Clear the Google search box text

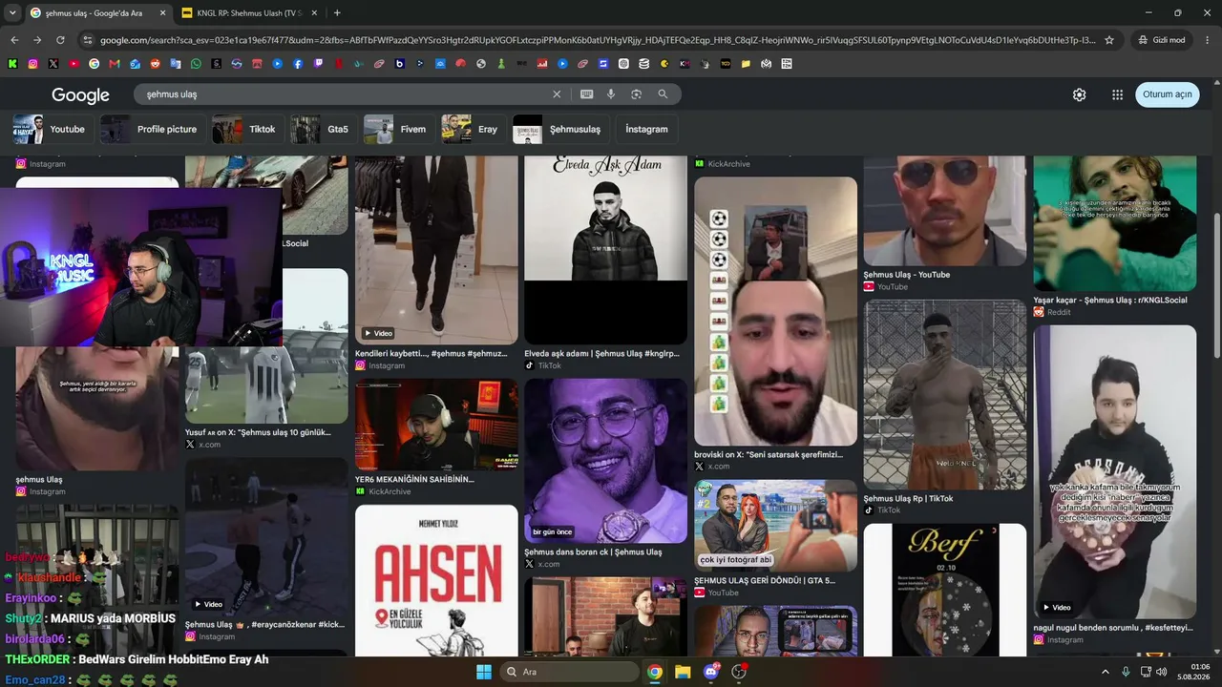557,94
